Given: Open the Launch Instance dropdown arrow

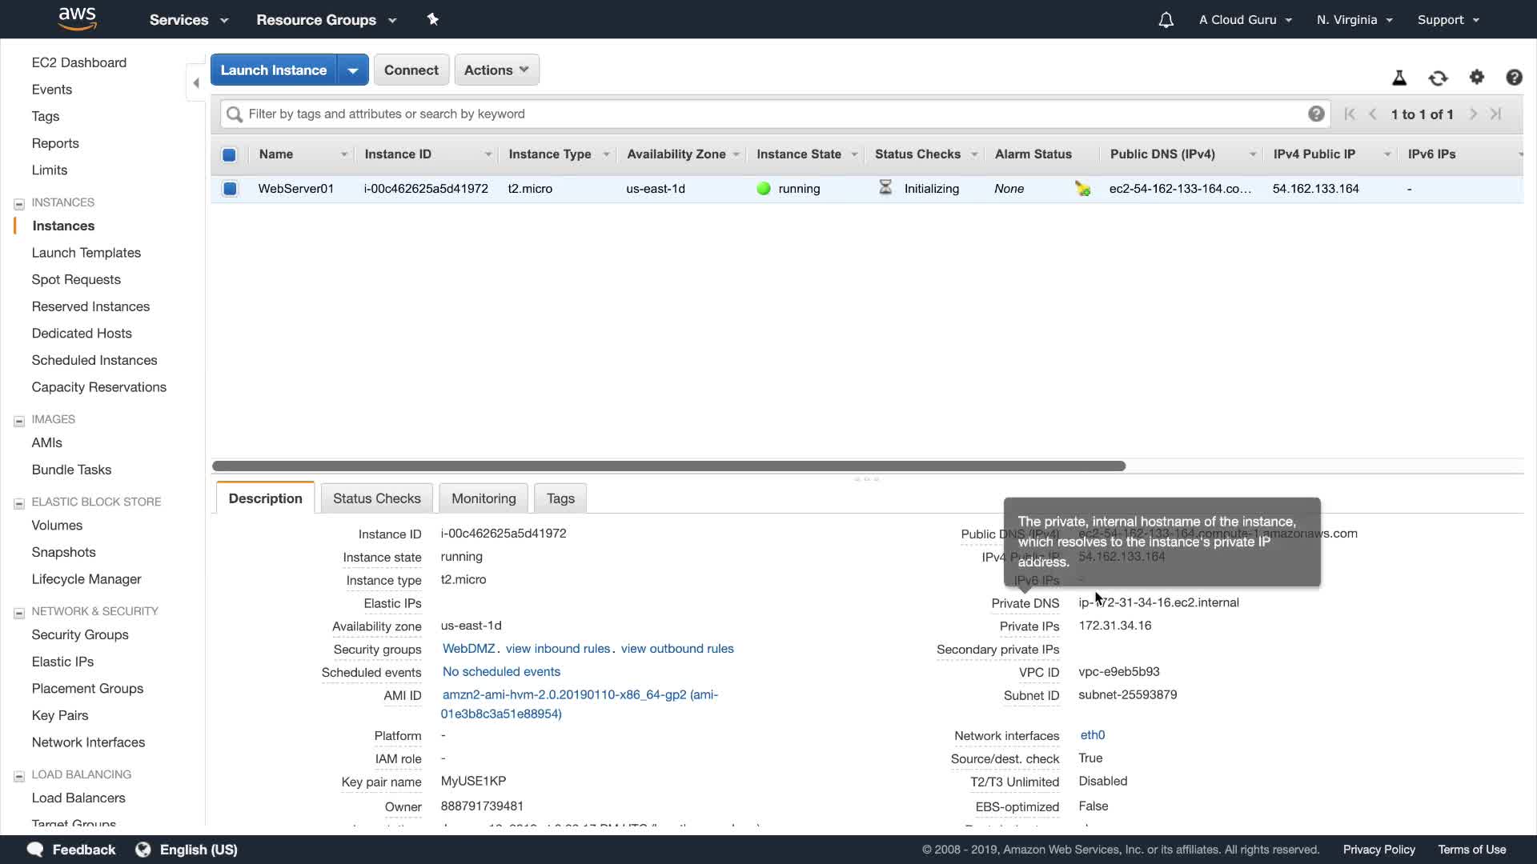Looking at the screenshot, I should tap(352, 70).
